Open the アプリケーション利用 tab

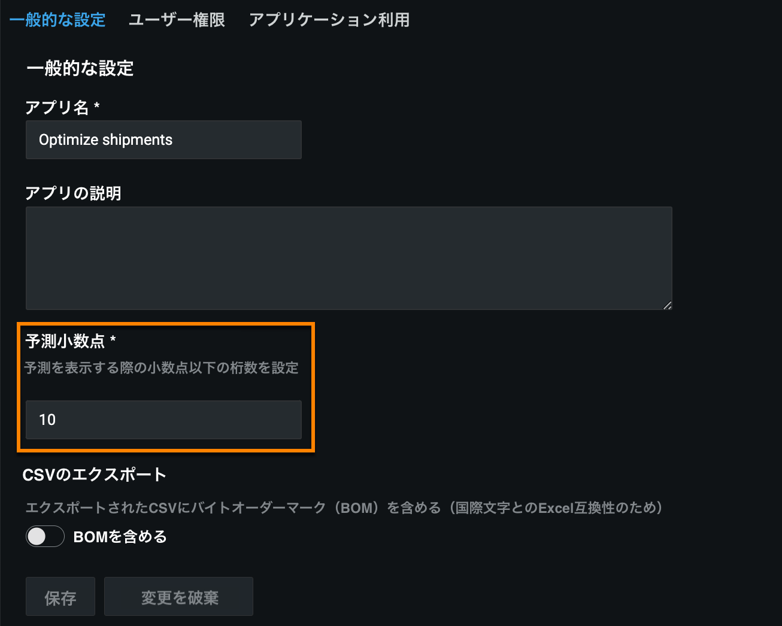click(x=329, y=20)
